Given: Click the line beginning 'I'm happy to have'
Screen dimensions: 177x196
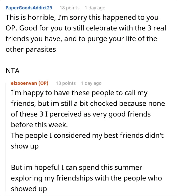Looking at the screenshot, I should pyautogui.click(x=79, y=93).
